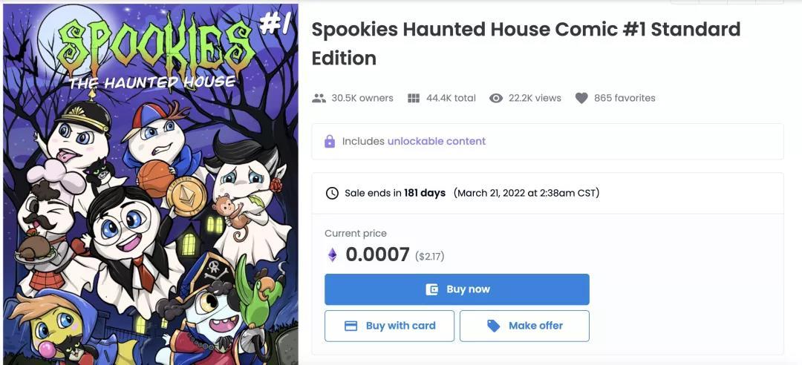The width and height of the screenshot is (802, 365).
Task: Click the 0.0007 price value
Action: pos(377,255)
